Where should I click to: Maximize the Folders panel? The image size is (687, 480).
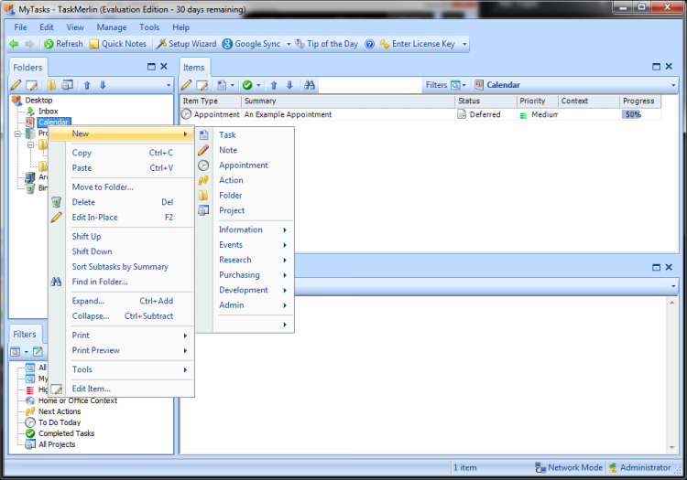151,67
